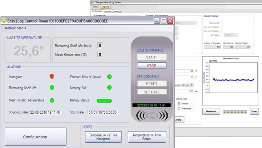This screenshot has height=148, width=262.
Task: Click the red Histogram alarm indicator
Action: [52, 76]
